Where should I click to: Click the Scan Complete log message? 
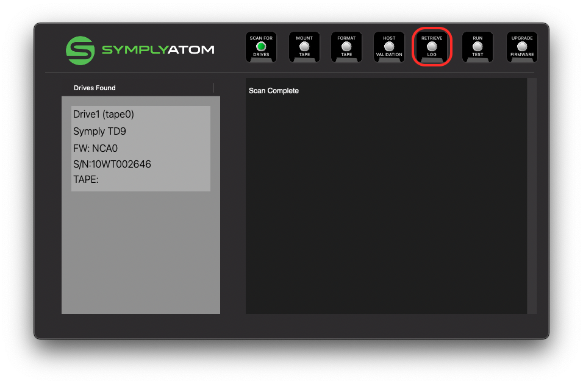coord(274,91)
